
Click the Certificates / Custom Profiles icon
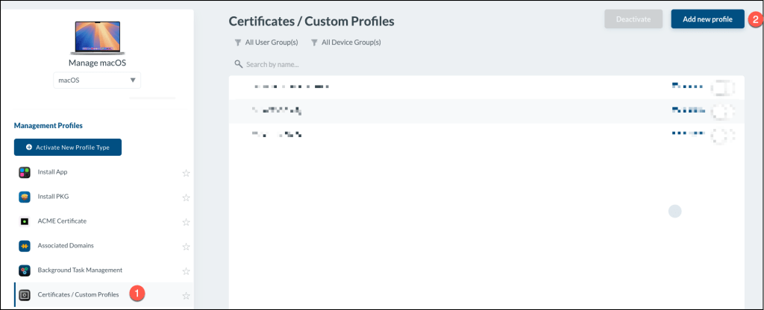pos(24,294)
